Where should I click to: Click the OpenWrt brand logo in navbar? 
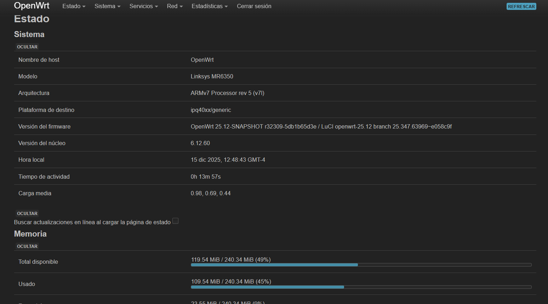(x=32, y=6)
